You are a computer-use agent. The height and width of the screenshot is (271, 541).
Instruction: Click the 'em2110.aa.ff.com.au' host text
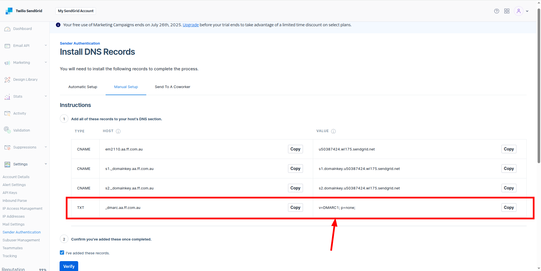click(124, 149)
